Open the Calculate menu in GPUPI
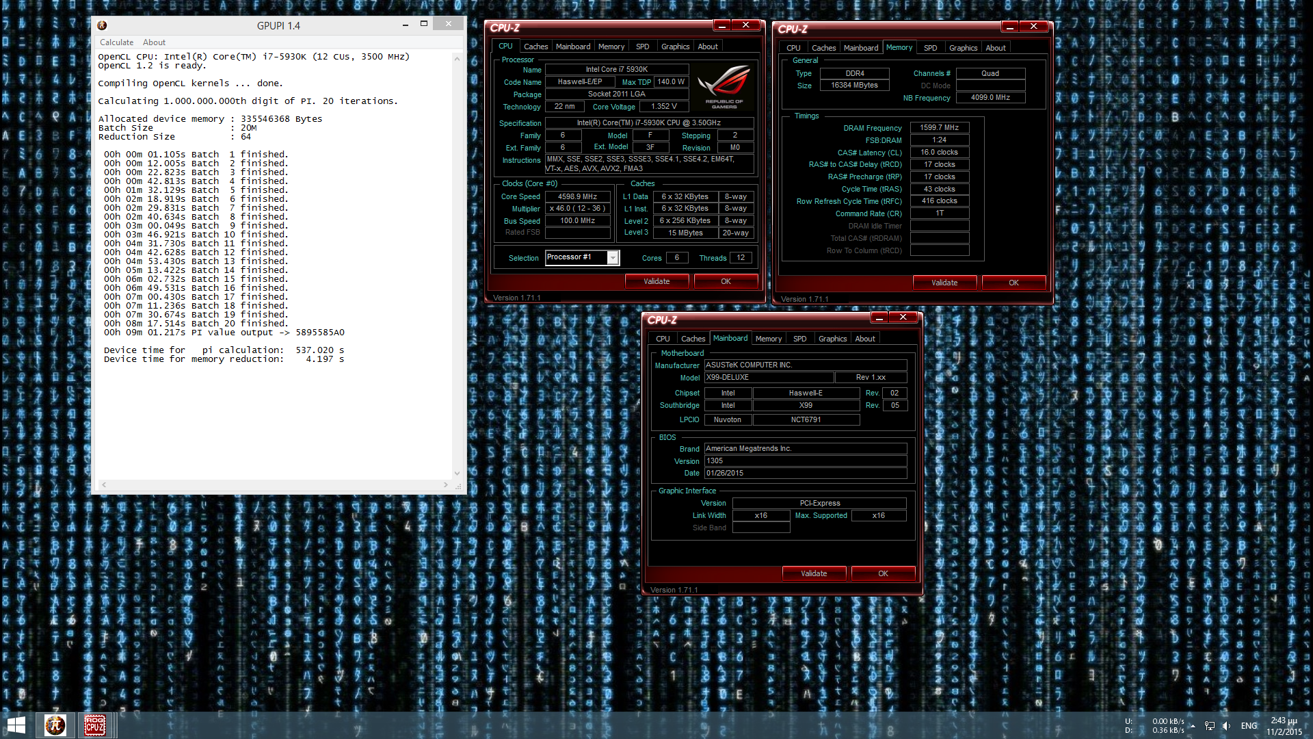The width and height of the screenshot is (1313, 739). pyautogui.click(x=116, y=42)
